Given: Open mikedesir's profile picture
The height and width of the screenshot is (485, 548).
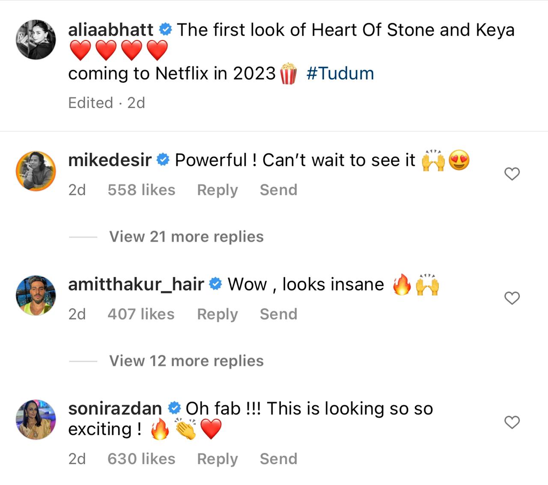Looking at the screenshot, I should (36, 170).
